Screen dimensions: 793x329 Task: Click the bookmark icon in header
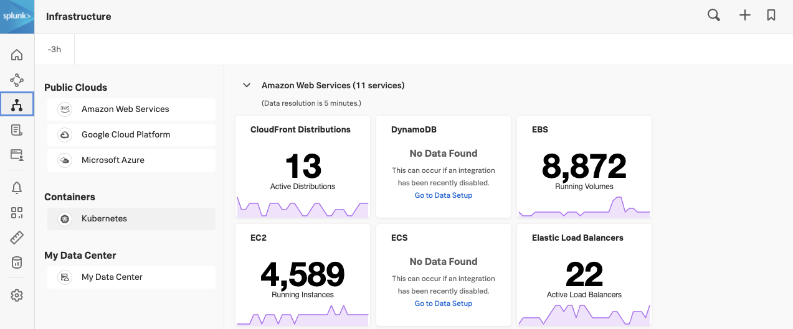[x=771, y=16]
